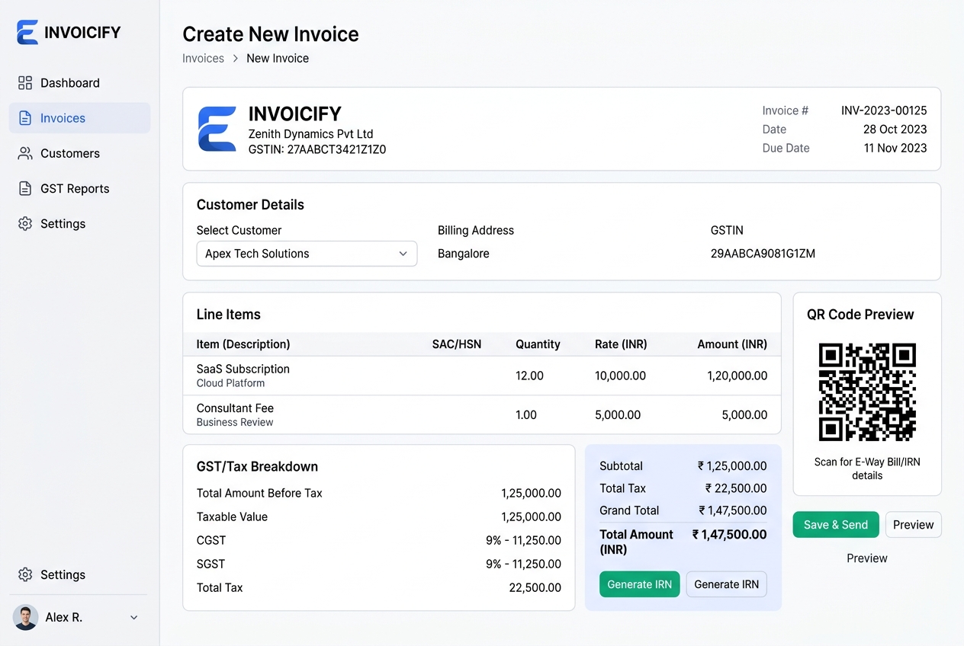Click quantity 1.00 cell
Screen dimensions: 964x646
526,415
